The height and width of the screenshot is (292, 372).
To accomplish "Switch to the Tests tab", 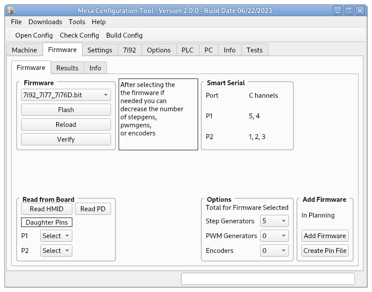I will [255, 50].
